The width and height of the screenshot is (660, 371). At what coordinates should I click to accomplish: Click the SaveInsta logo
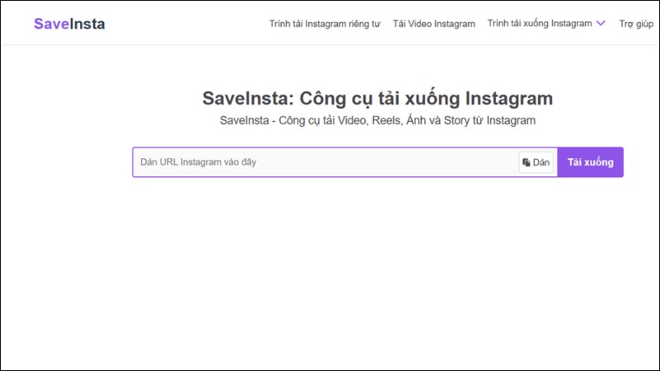coord(69,24)
